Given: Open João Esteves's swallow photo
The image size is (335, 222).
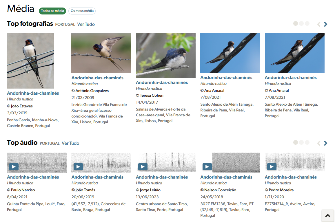Looking at the screenshot, I should coord(30,60).
